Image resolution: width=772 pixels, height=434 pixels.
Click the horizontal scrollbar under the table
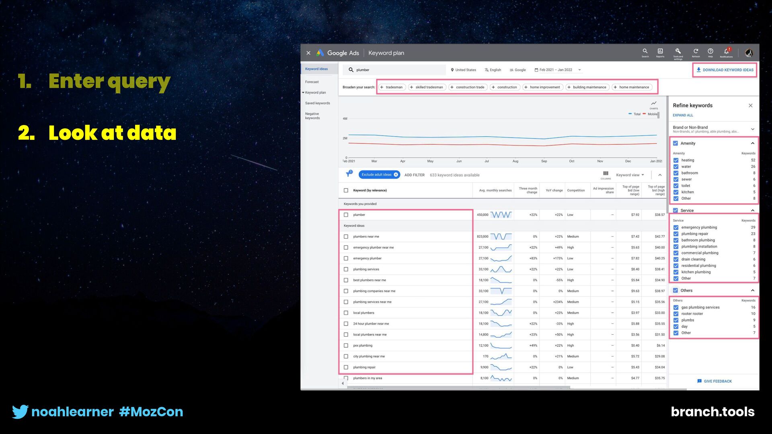(458, 388)
